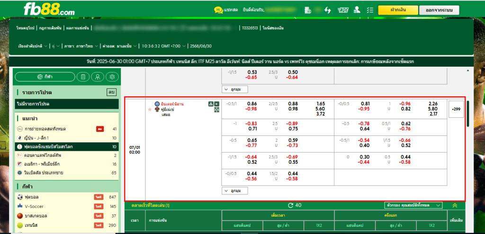Open America Premier League entry
The height and width of the screenshot is (234, 485).
pos(67,164)
